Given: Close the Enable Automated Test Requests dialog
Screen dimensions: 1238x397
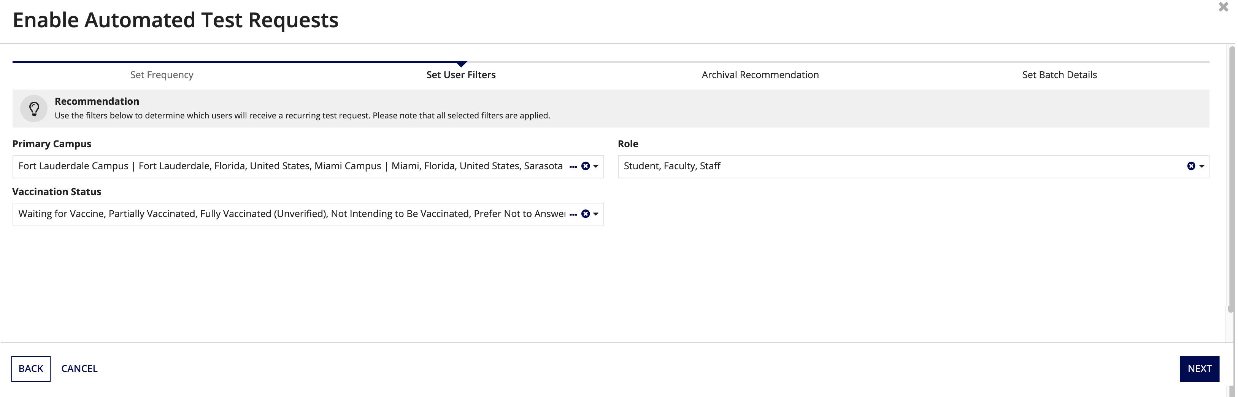Looking at the screenshot, I should [x=1223, y=7].
